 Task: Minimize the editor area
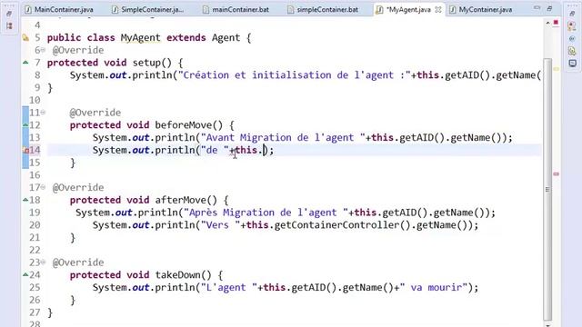[x=537, y=8]
